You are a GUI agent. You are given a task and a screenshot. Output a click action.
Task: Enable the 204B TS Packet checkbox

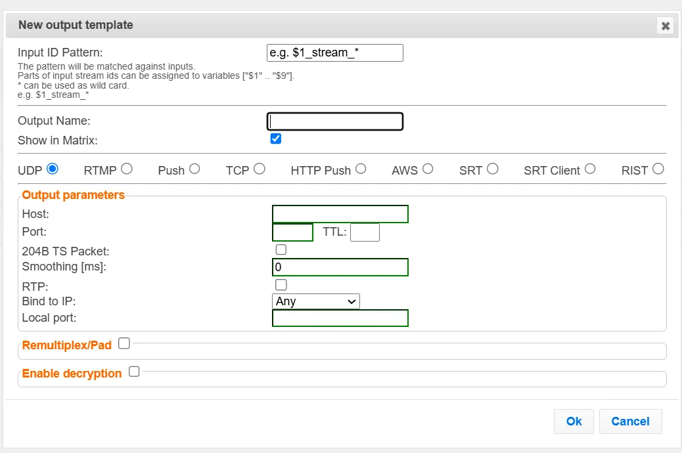(281, 249)
